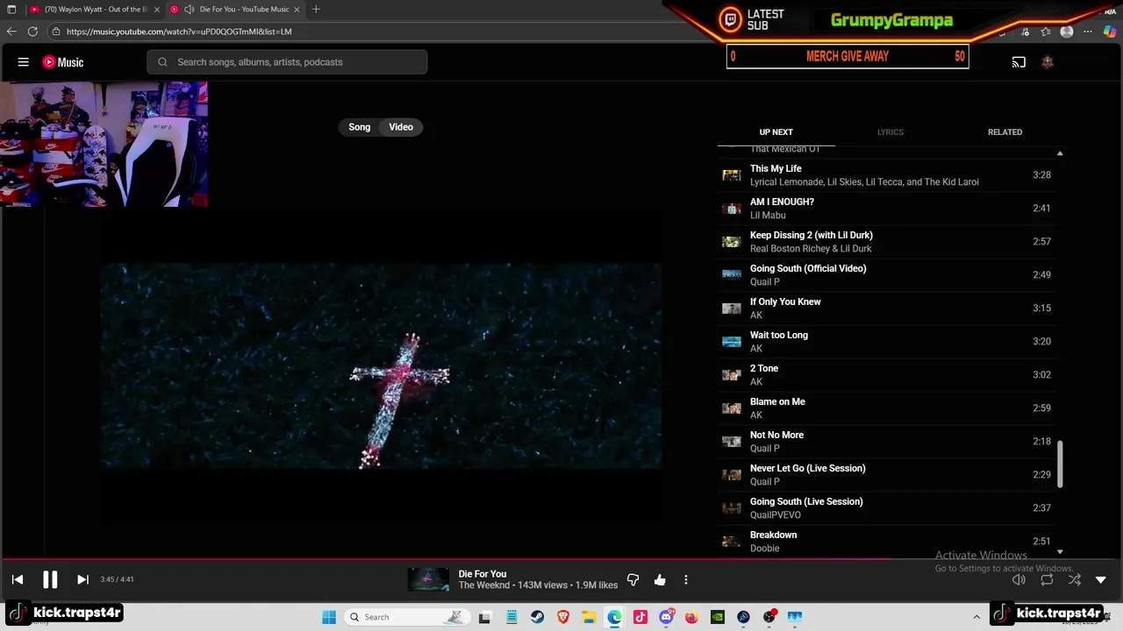
Task: Play Not No More by Quail P
Action: (x=887, y=441)
